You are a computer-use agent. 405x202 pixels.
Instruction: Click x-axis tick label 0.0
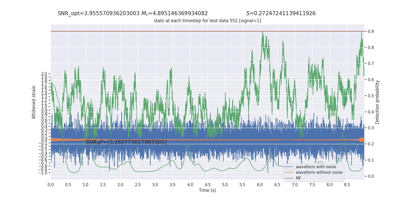(51, 185)
